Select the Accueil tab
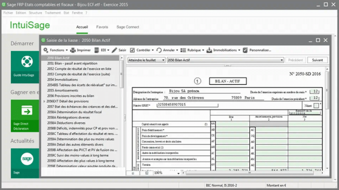This screenshot has width=339, height=190. click(82, 27)
